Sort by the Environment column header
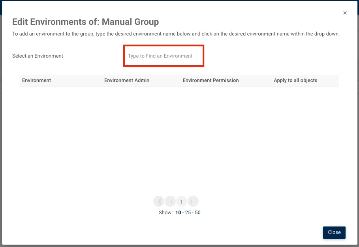359x247 pixels. point(37,80)
